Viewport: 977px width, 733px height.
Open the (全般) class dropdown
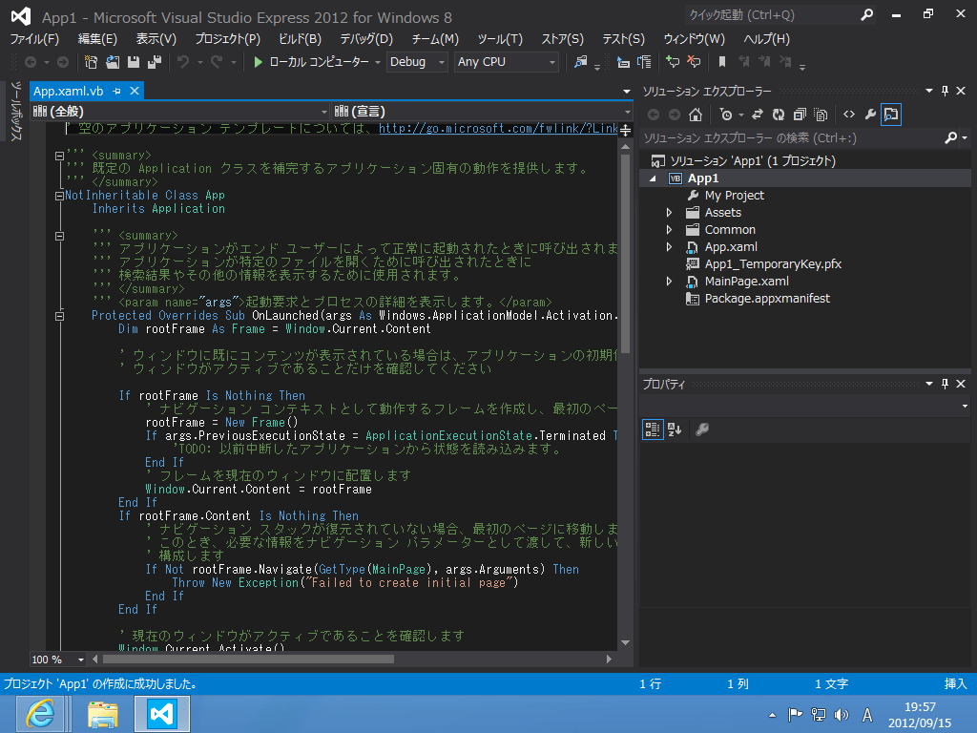[x=180, y=112]
